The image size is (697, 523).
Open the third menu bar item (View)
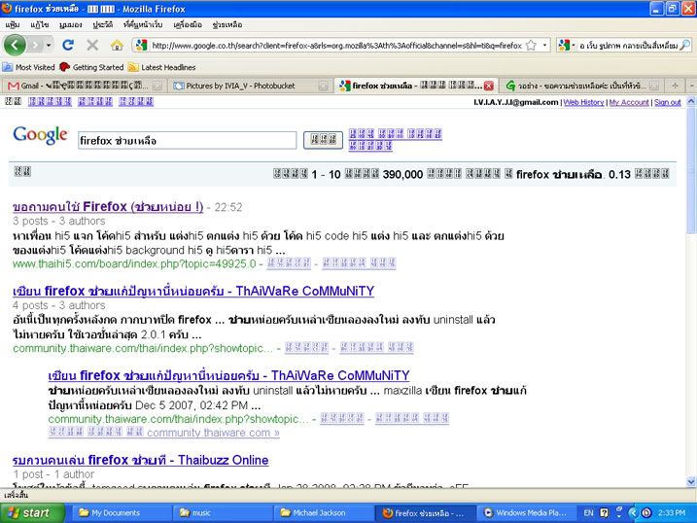tap(71, 25)
